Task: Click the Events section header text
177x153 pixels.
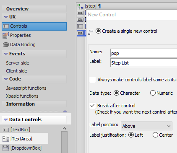Action: [17, 54]
